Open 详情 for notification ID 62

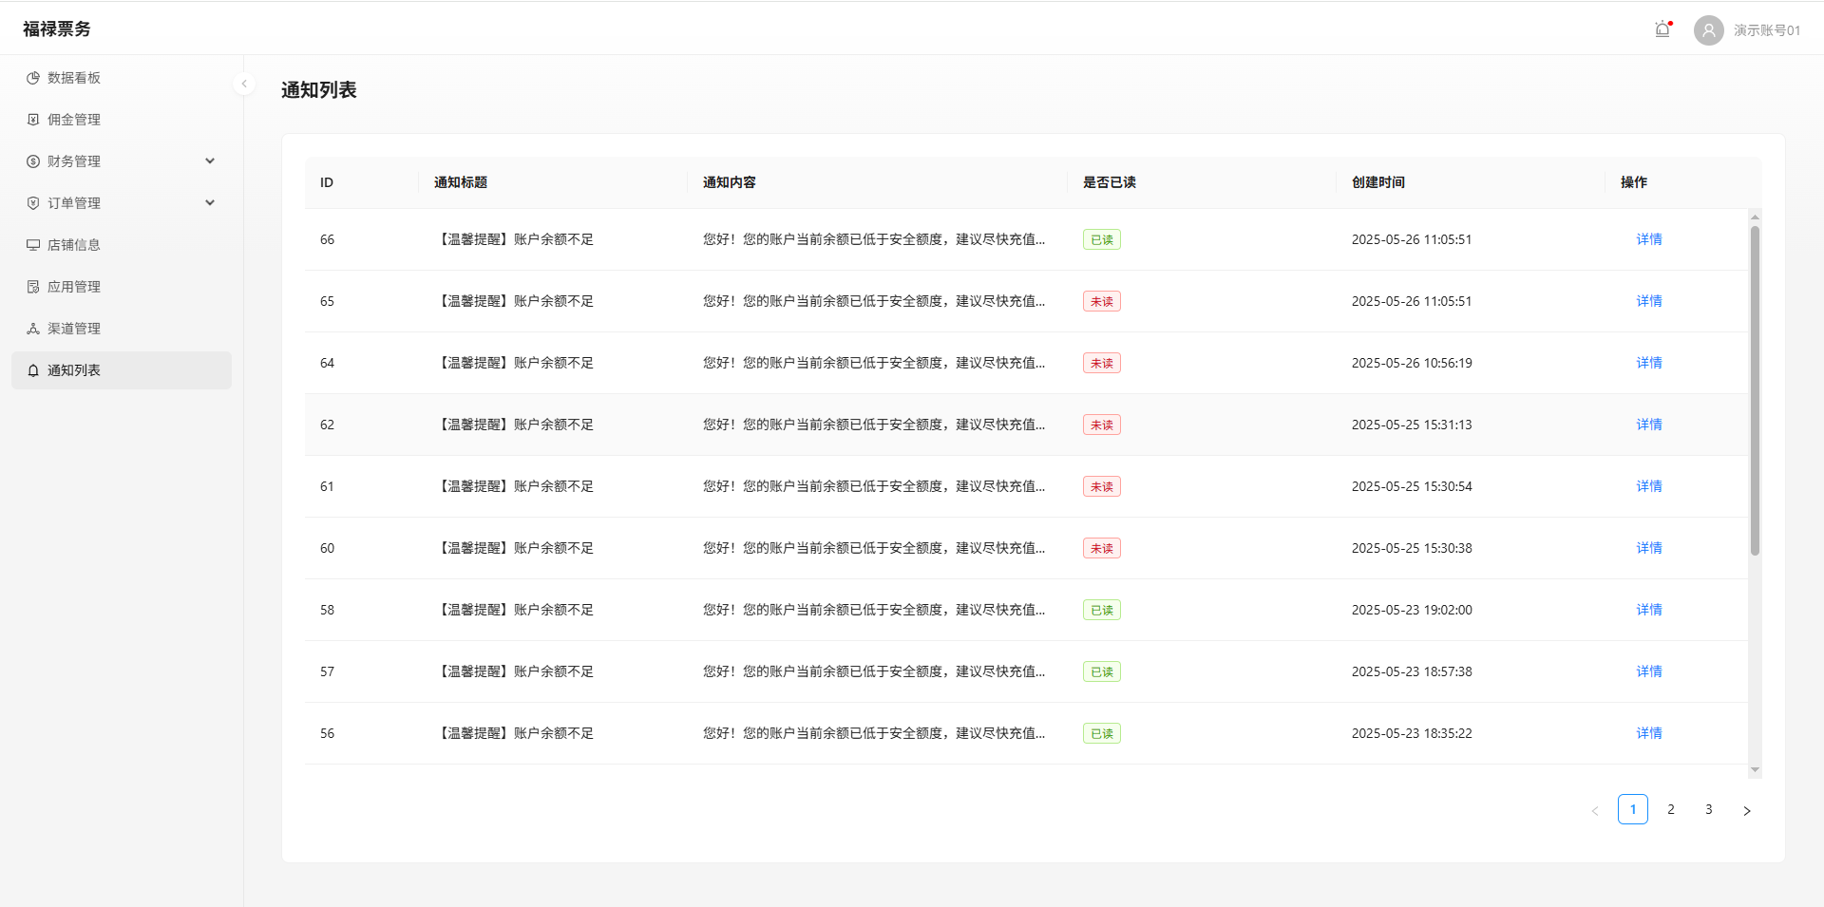(1648, 425)
